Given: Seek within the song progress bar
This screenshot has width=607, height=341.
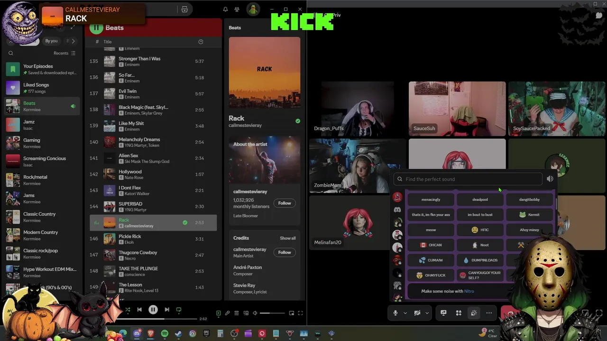Looking at the screenshot, I should [x=156, y=319].
